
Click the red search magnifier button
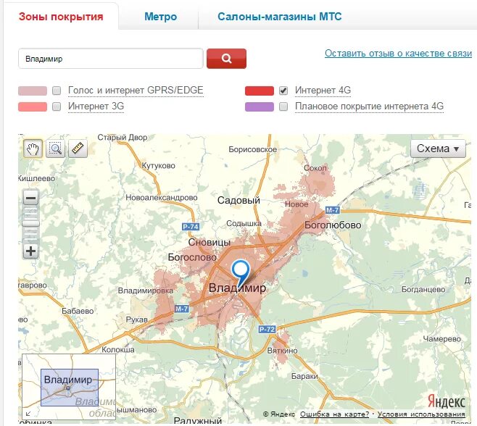pyautogui.click(x=226, y=59)
